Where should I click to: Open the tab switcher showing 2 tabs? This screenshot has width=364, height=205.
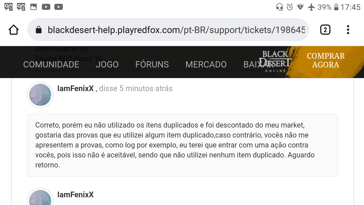(x=325, y=30)
